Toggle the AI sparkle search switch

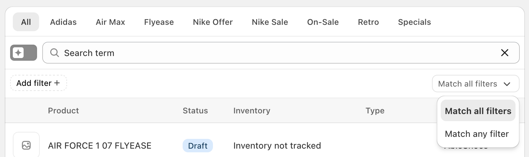coord(24,53)
